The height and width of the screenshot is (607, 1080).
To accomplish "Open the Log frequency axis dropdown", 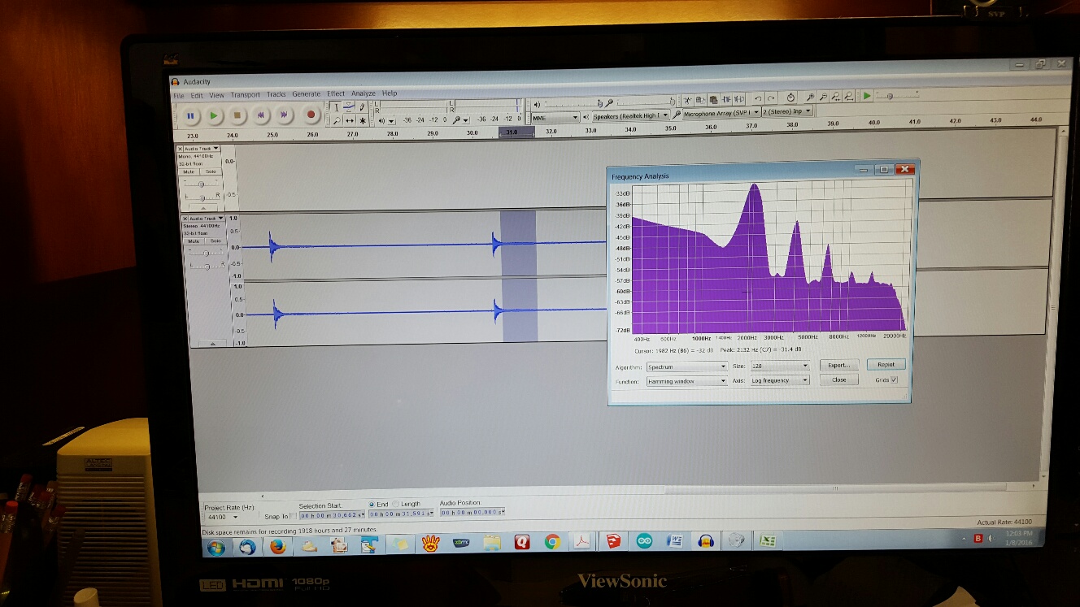I will (x=780, y=379).
